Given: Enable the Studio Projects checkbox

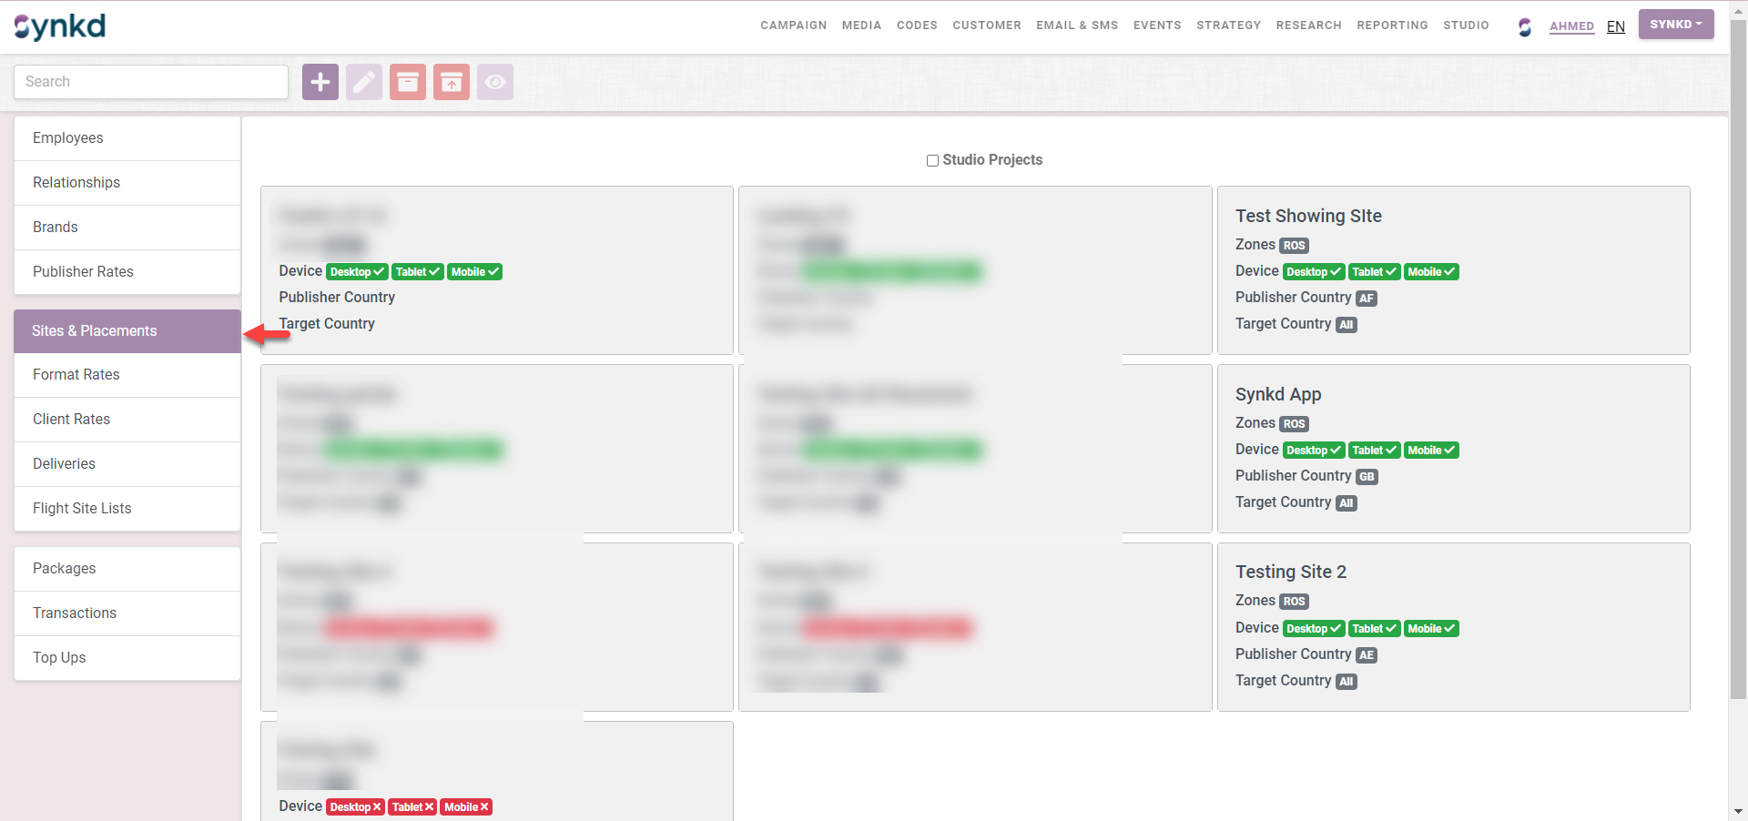Looking at the screenshot, I should [x=932, y=160].
